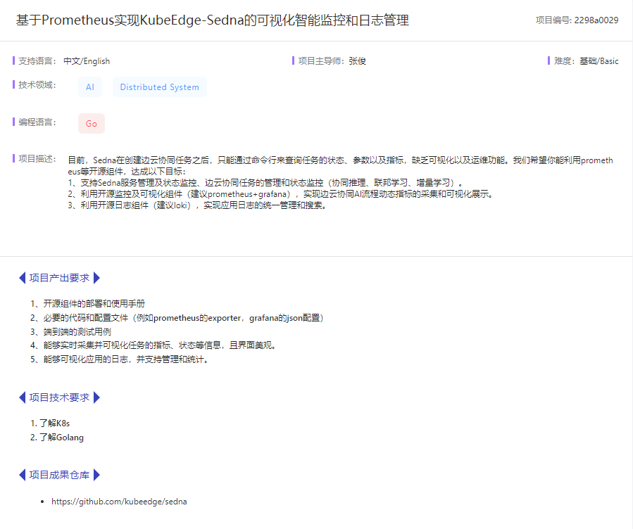This screenshot has height=529, width=633.
Task: Click description goal 3 about loki logs
Action: [x=197, y=205]
